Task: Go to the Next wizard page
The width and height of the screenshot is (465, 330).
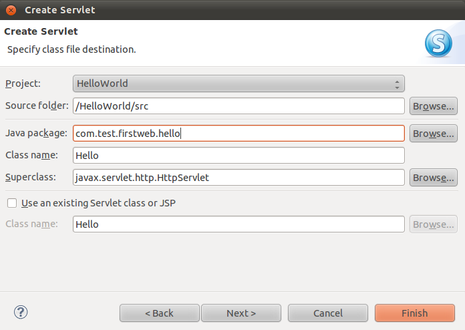Action: point(241,313)
